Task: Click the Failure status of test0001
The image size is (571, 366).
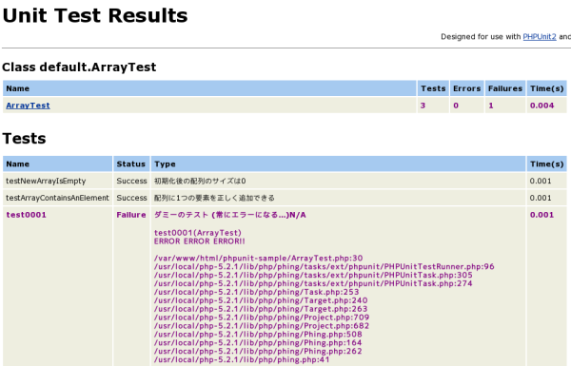Action: [x=131, y=215]
